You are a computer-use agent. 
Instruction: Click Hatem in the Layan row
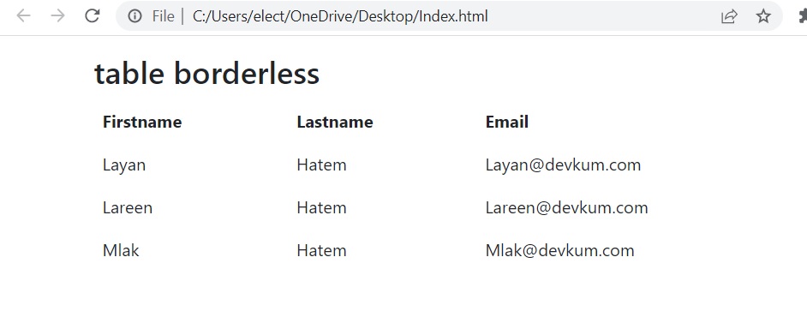click(321, 165)
